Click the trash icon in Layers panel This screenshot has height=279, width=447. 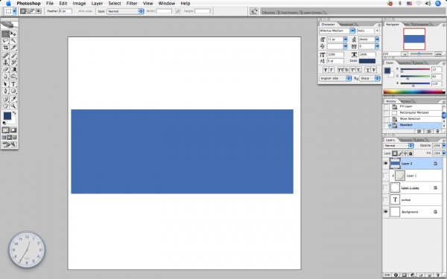[x=437, y=275]
